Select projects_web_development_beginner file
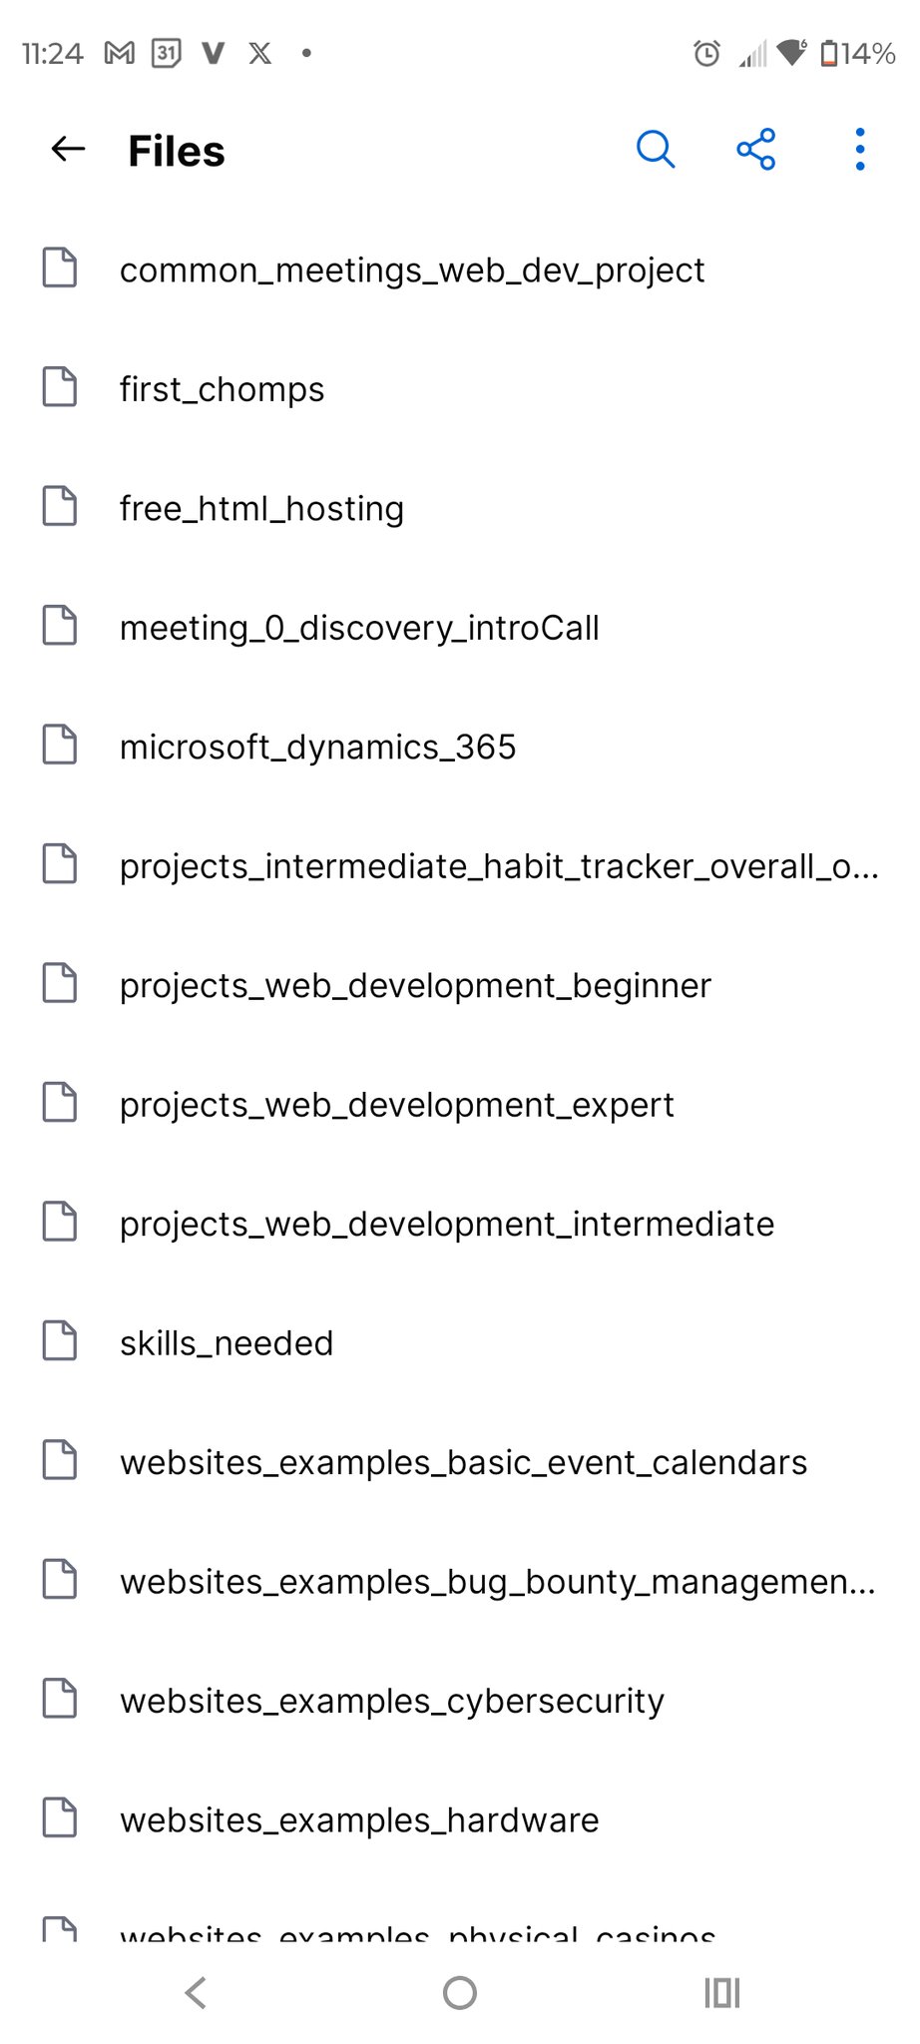Image resolution: width=920 pixels, height=2044 pixels. (415, 985)
